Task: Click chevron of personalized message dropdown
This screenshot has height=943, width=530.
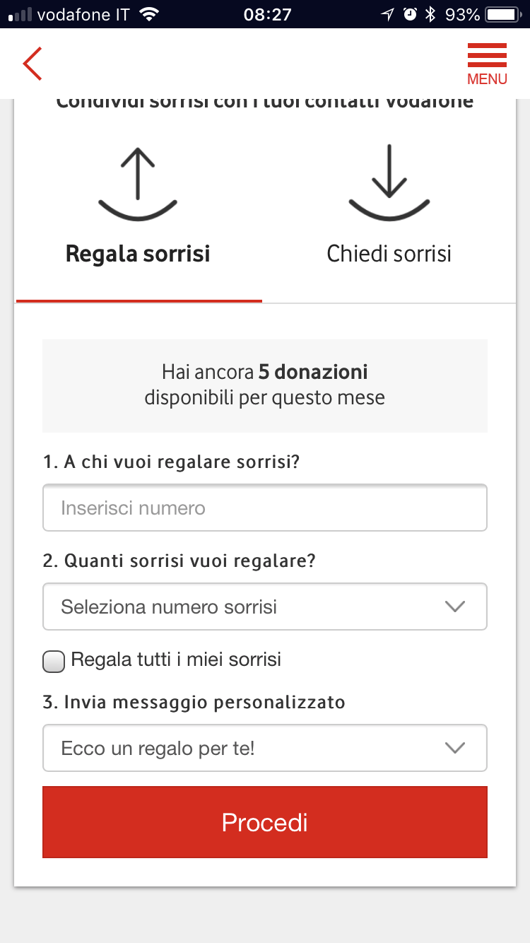Action: click(455, 748)
